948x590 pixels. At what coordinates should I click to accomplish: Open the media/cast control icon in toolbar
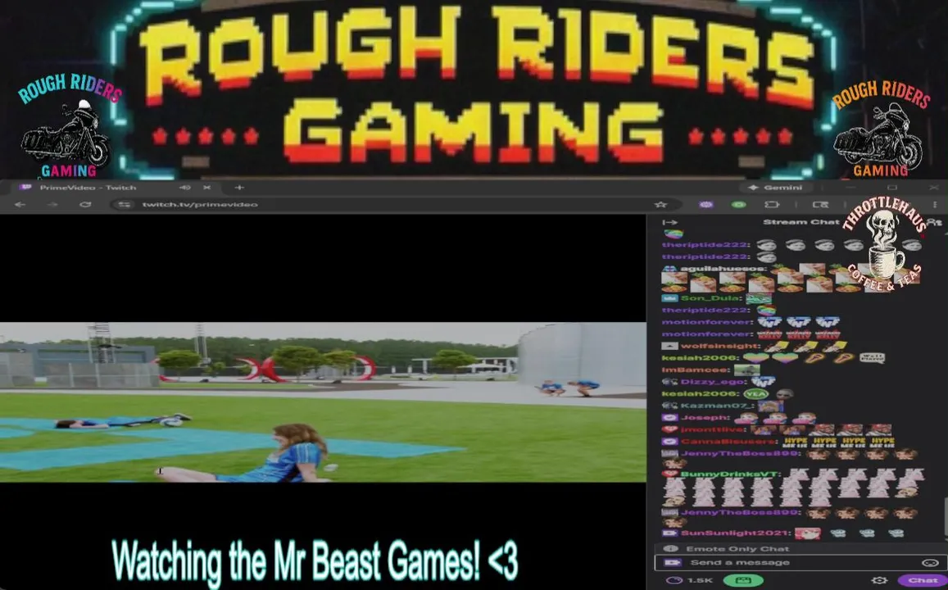click(x=820, y=204)
